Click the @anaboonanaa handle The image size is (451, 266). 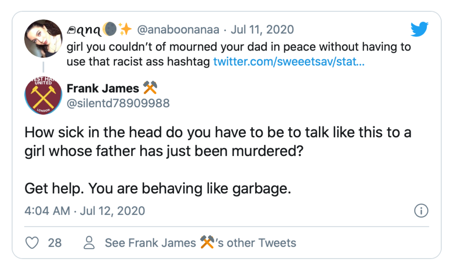179,30
